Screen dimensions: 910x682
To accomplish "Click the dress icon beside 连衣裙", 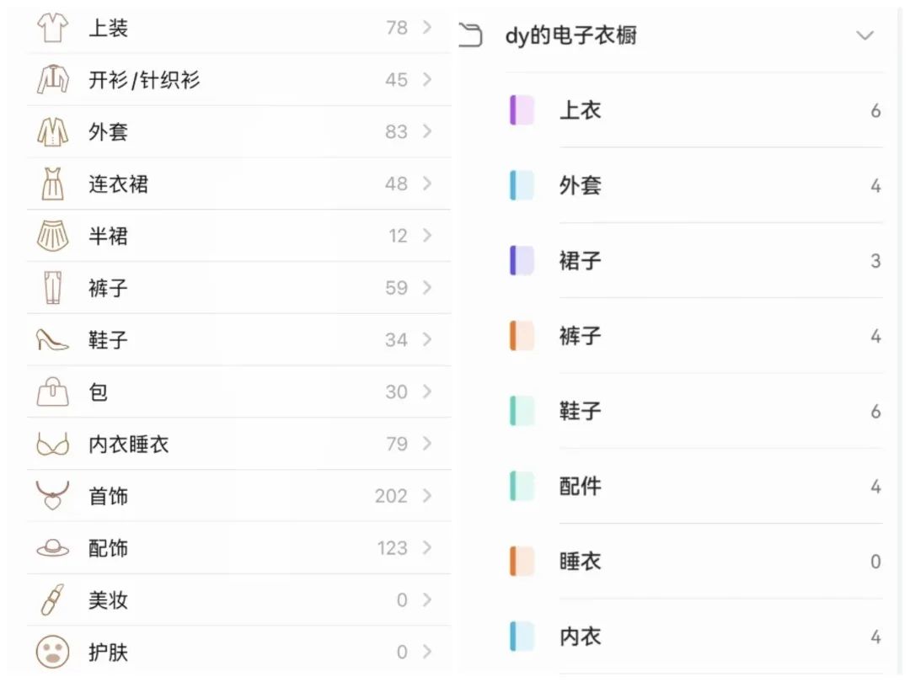I will 53,184.
